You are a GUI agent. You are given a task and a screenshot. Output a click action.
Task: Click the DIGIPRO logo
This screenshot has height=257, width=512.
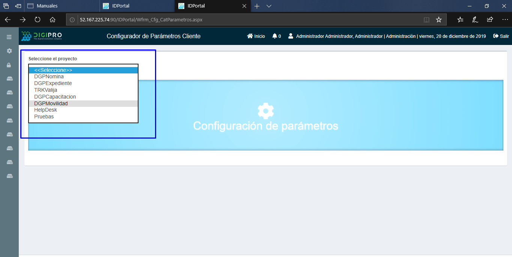[x=42, y=36]
